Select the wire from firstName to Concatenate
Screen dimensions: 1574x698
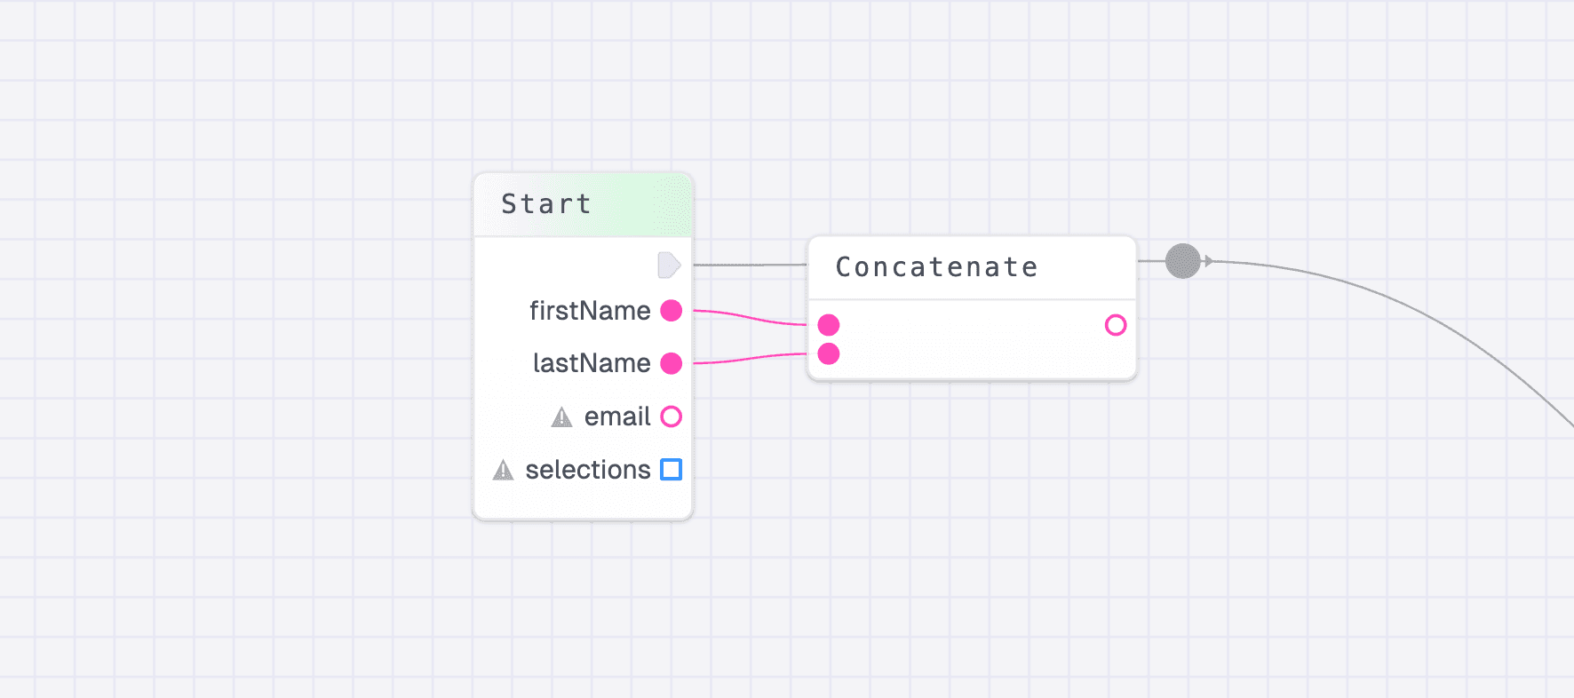[x=751, y=317]
